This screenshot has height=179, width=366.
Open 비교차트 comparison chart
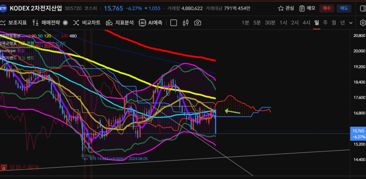click(91, 23)
